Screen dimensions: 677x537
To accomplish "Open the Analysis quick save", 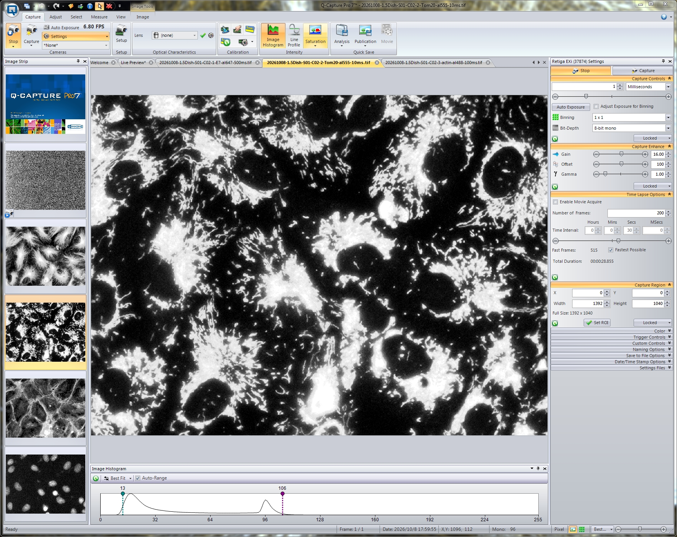I will point(342,36).
